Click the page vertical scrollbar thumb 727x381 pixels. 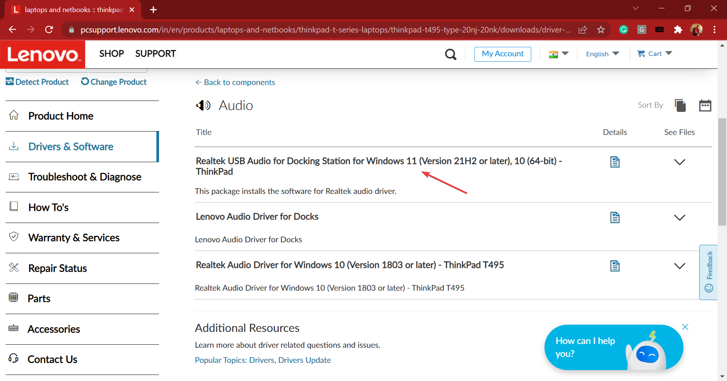coord(722,172)
